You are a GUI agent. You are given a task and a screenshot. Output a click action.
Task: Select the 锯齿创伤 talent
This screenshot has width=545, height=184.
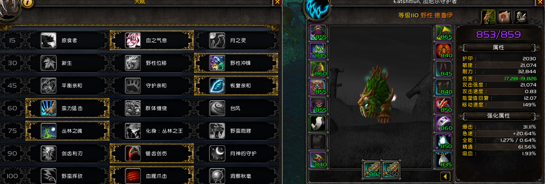click(x=151, y=153)
